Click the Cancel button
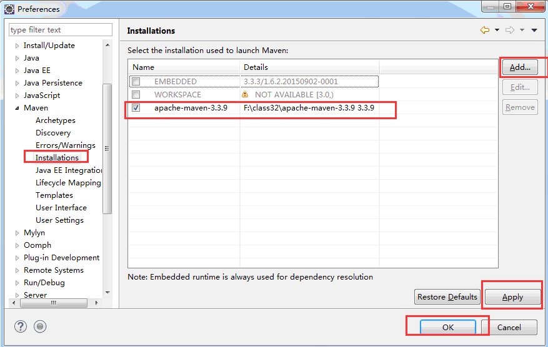The width and height of the screenshot is (548, 347). (509, 327)
